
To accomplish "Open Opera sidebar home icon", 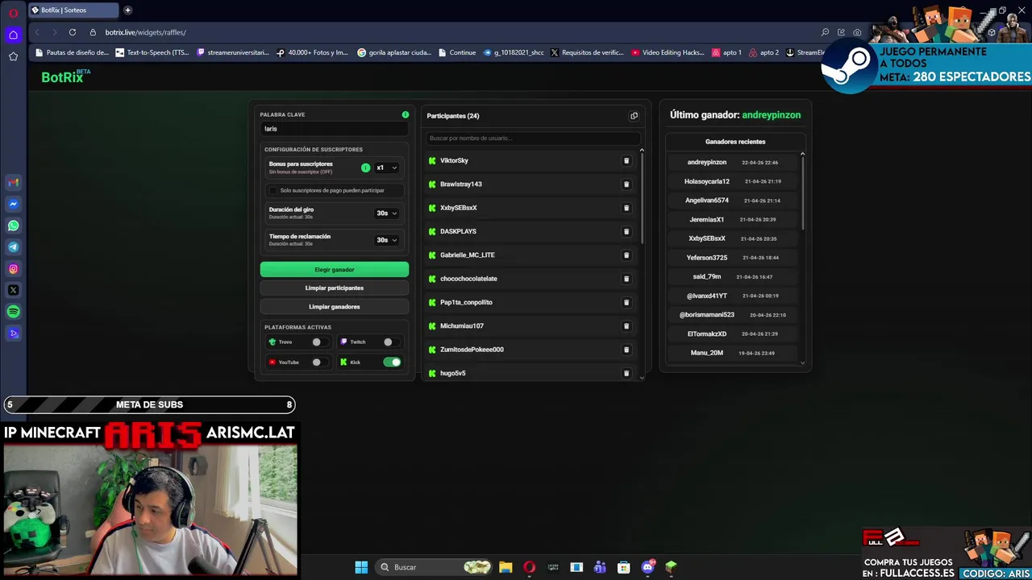I will coord(13,35).
